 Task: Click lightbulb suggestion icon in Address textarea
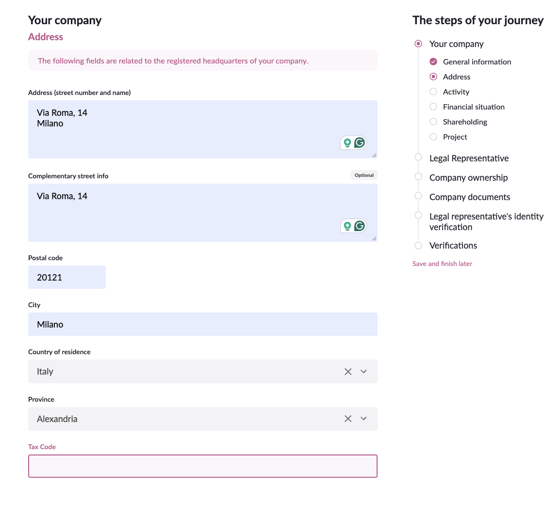pyautogui.click(x=347, y=142)
